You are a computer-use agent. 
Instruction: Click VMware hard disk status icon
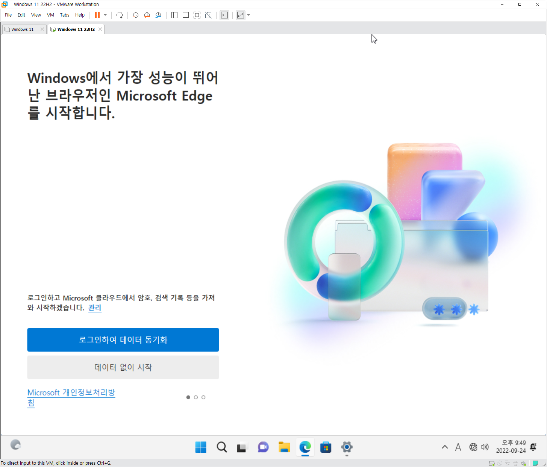491,463
